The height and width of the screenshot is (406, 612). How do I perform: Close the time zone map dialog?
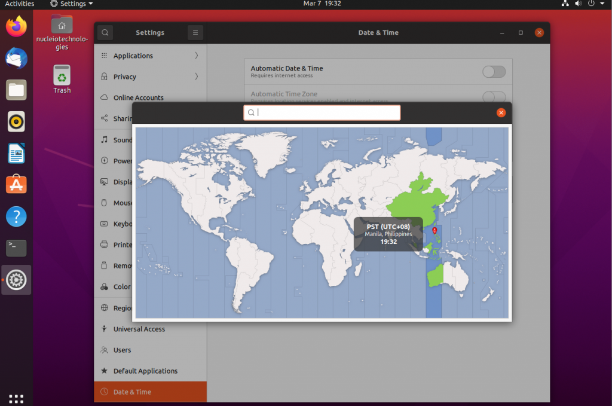[501, 113]
